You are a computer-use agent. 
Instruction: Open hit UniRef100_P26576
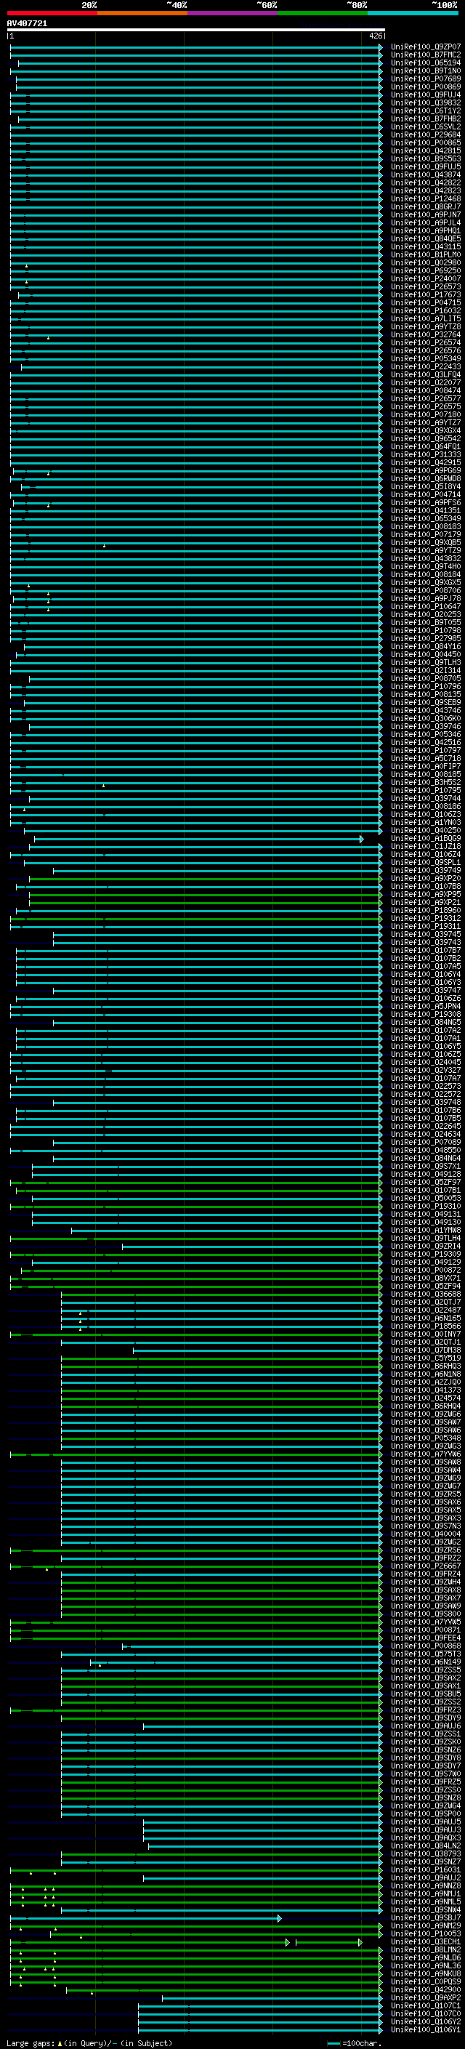click(426, 351)
